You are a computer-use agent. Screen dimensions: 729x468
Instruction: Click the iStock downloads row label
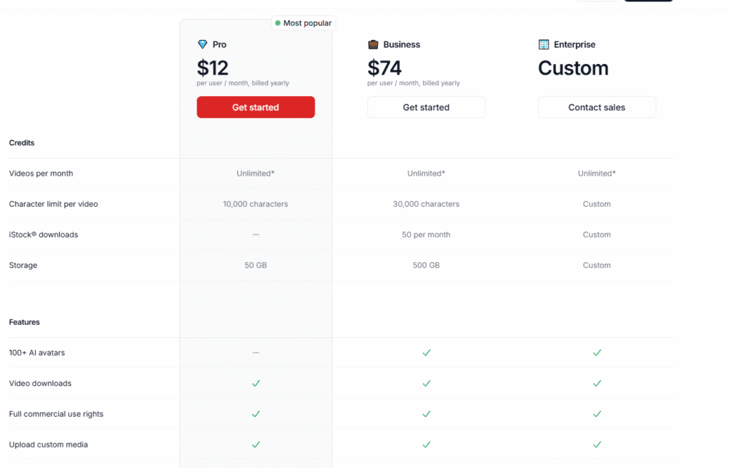click(43, 235)
